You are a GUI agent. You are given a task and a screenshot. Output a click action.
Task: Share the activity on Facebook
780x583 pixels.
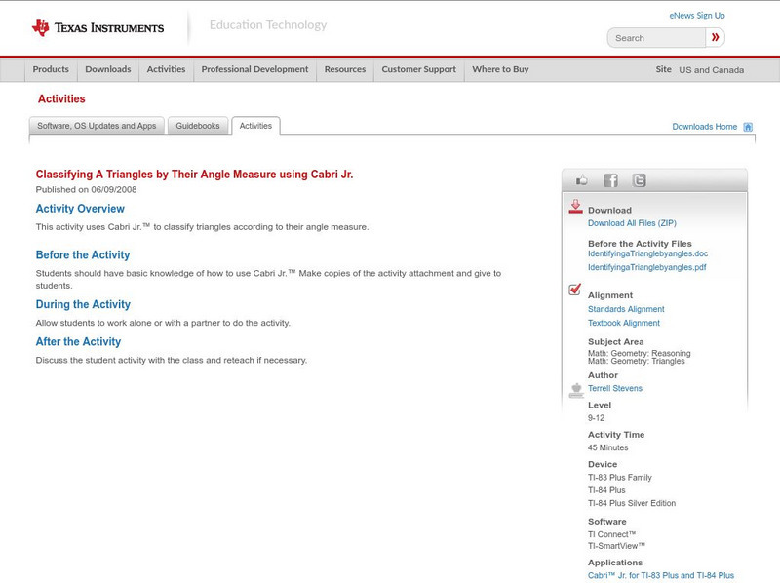610,180
